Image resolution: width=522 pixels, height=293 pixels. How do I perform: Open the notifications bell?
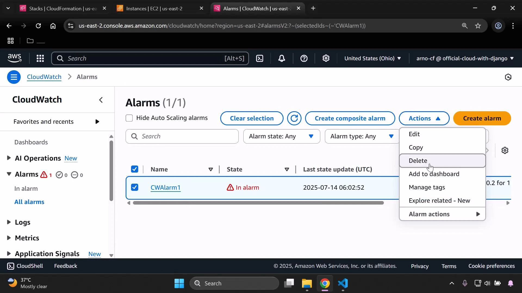pos(282,58)
